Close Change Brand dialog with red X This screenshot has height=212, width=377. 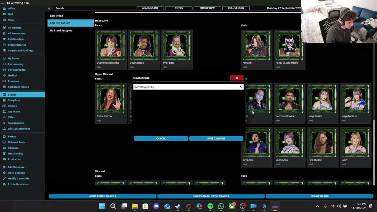(x=237, y=78)
